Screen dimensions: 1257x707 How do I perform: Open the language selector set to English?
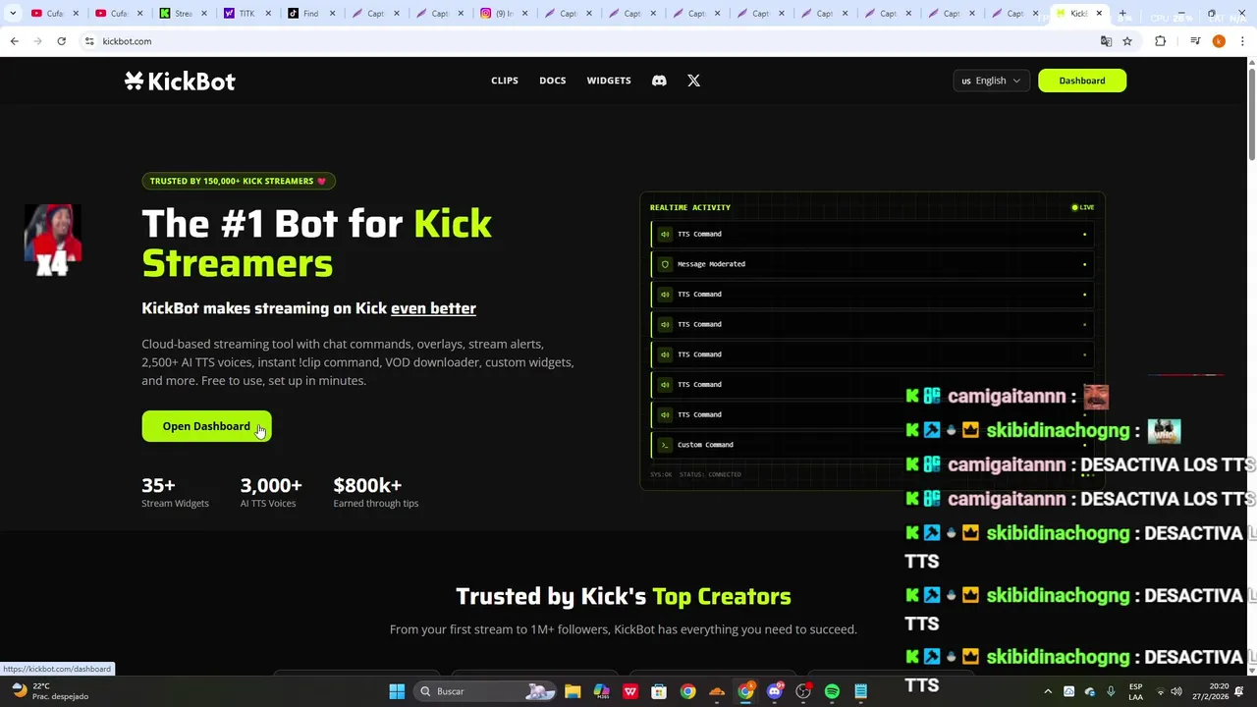click(991, 81)
